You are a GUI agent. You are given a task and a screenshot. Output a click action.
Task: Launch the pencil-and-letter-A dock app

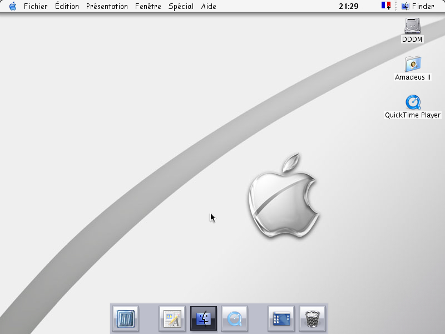tap(172, 318)
